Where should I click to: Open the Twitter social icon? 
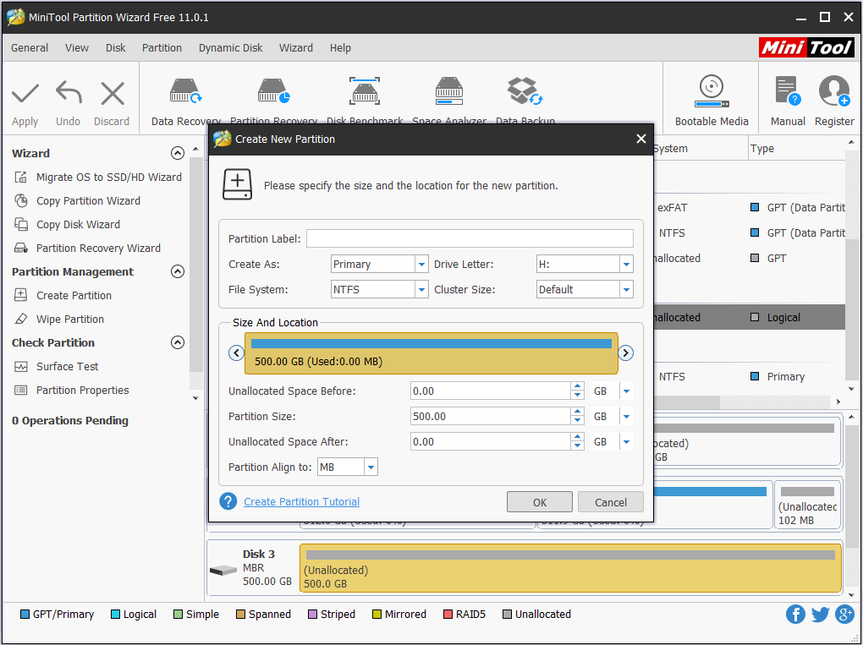coord(820,615)
